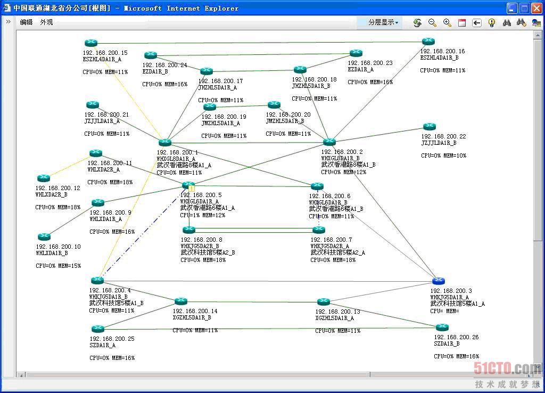Viewport: 545px width, 393px height.
Task: Click the zoom in magnifier icon
Action: (x=447, y=23)
